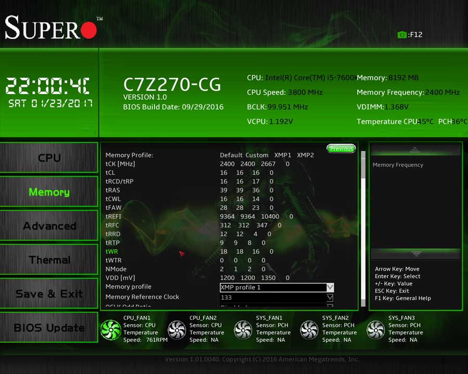Viewport: 468px width, 374px height.
Task: Select the tFAW timing row
Action: 189,208
